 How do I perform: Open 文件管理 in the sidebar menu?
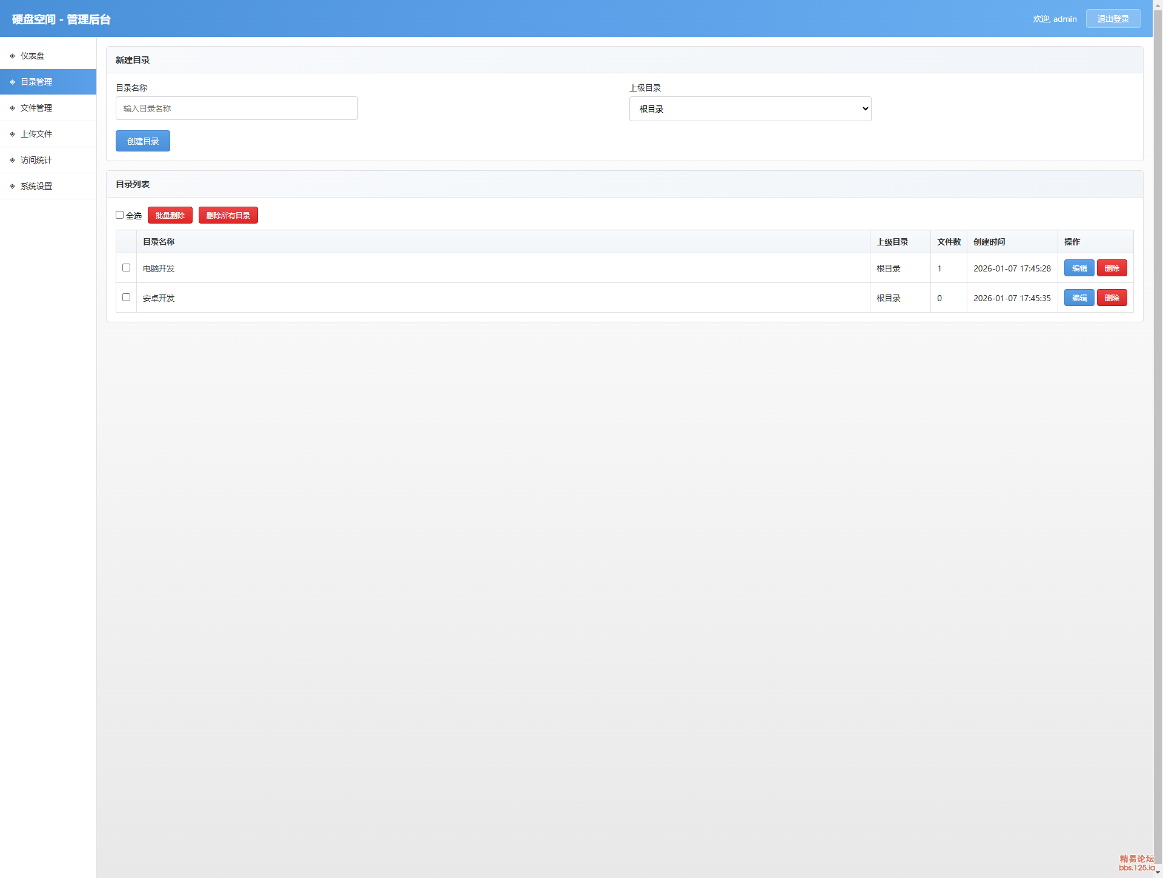(36, 108)
